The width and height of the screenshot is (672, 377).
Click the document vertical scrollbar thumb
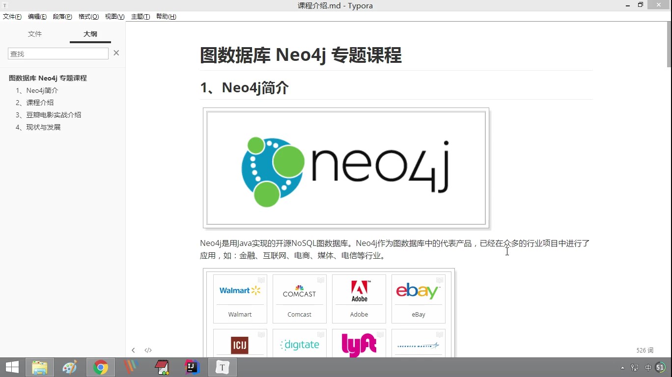[669, 46]
